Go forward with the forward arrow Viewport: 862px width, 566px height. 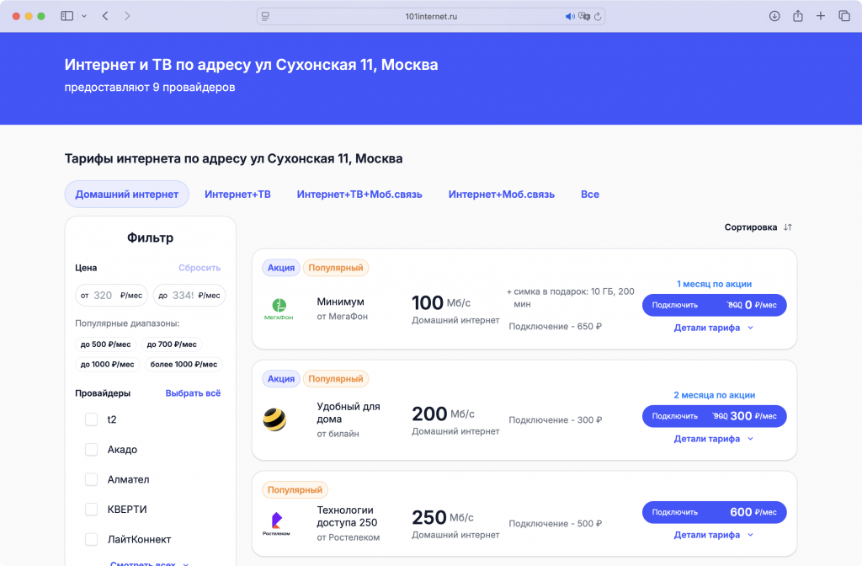click(x=127, y=16)
